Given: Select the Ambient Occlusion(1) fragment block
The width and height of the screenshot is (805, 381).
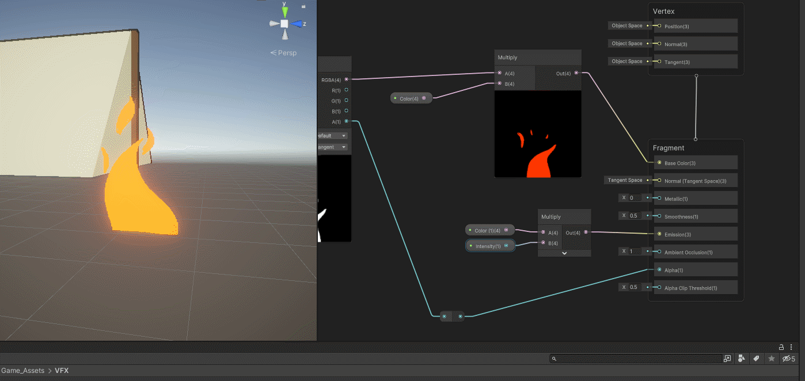Looking at the screenshot, I should [x=696, y=252].
